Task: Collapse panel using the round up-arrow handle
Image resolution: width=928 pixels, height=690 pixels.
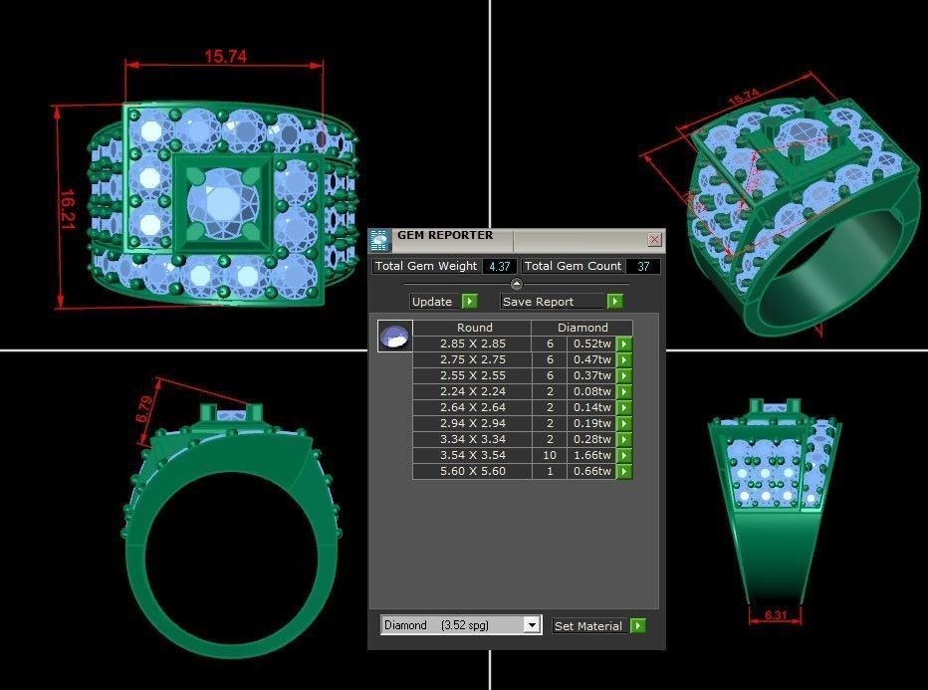Action: [x=516, y=284]
